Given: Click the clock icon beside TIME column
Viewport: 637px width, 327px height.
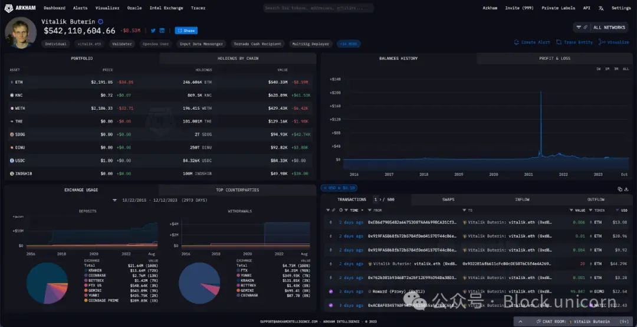Looking at the screenshot, I should click(341, 210).
